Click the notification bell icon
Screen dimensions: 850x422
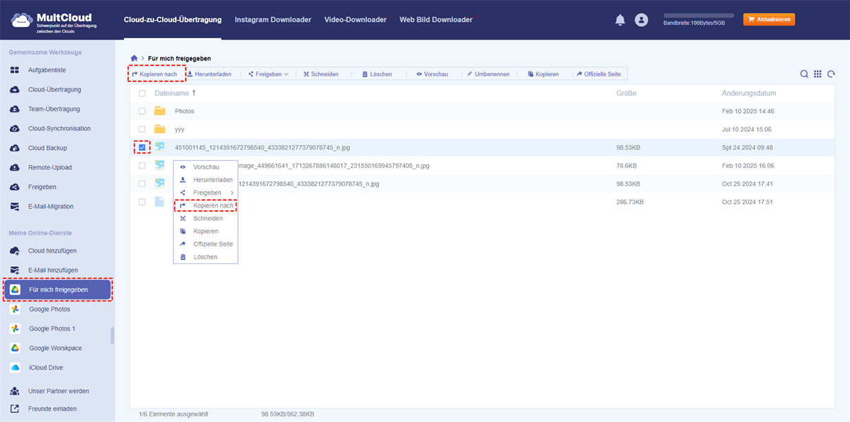[620, 20]
